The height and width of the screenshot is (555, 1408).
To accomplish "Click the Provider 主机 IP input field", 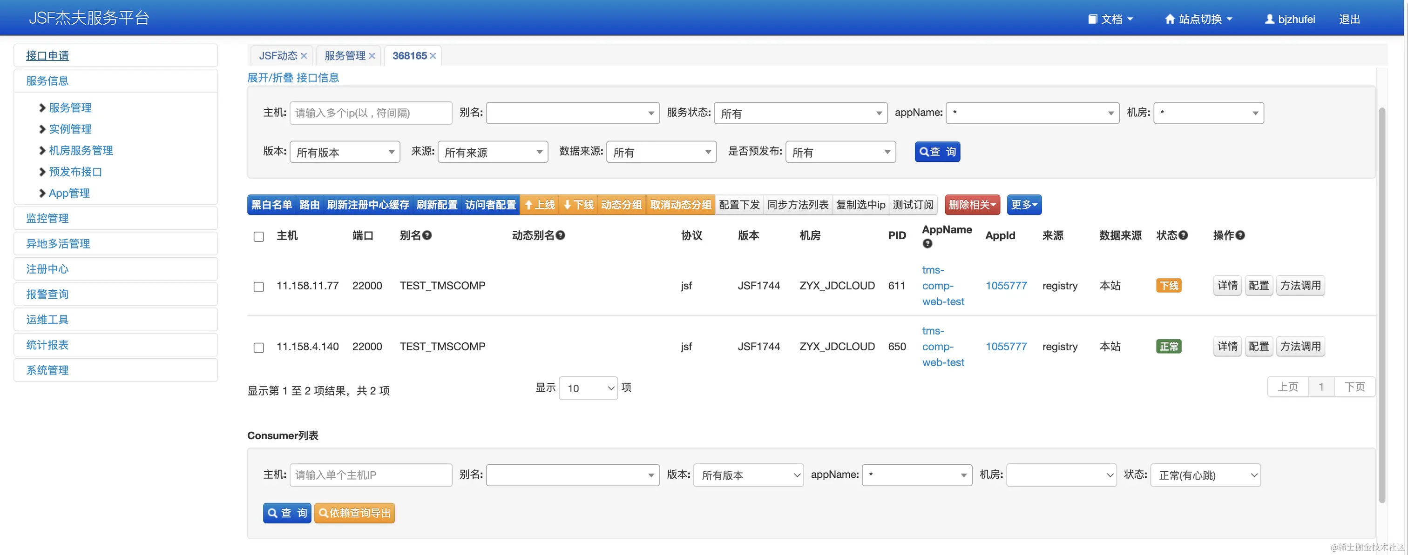I will [x=371, y=113].
